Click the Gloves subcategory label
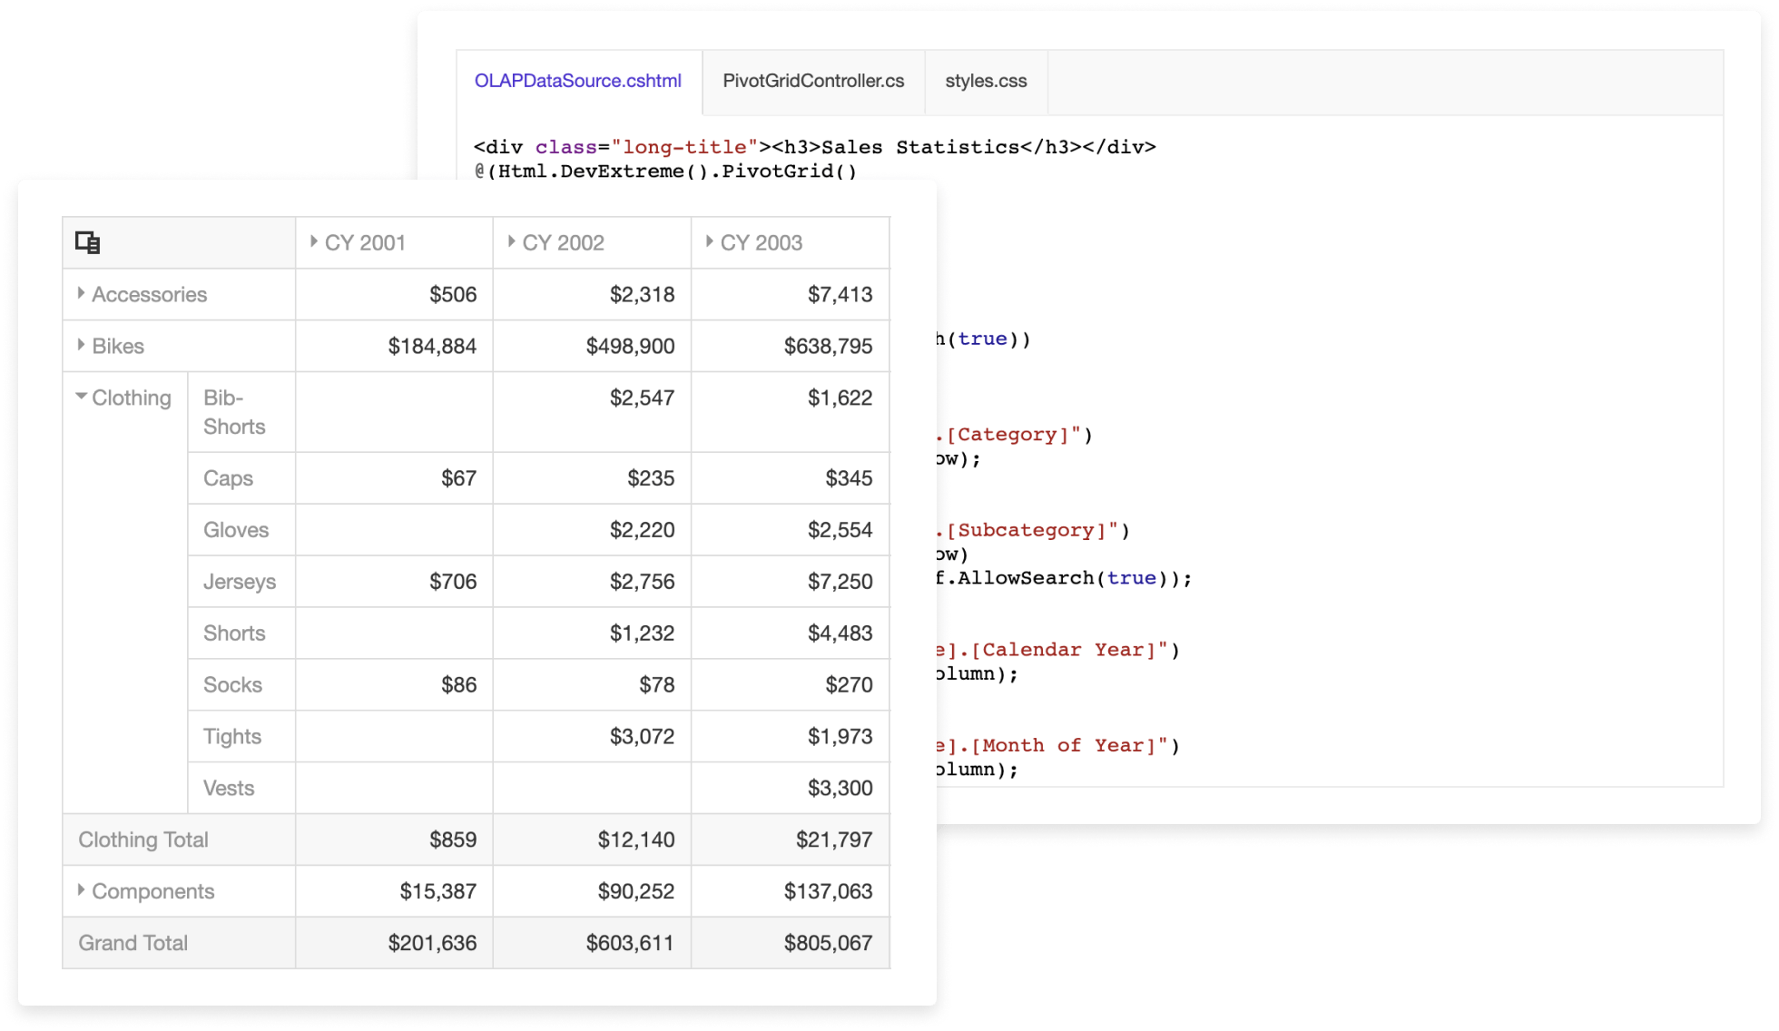Image resolution: width=1779 pixels, height=1031 pixels. tap(236, 529)
